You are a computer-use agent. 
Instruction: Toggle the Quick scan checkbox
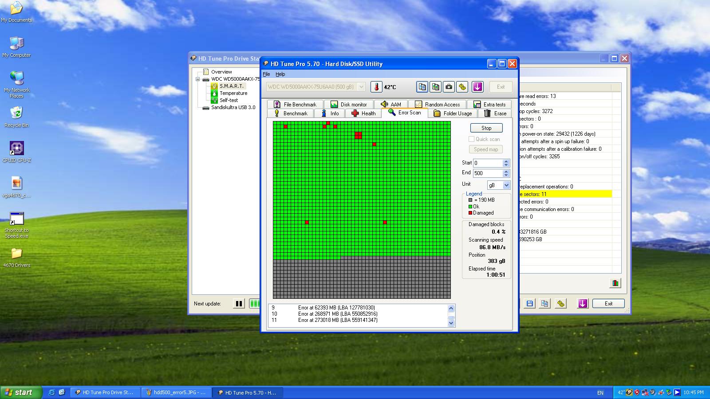pyautogui.click(x=471, y=139)
